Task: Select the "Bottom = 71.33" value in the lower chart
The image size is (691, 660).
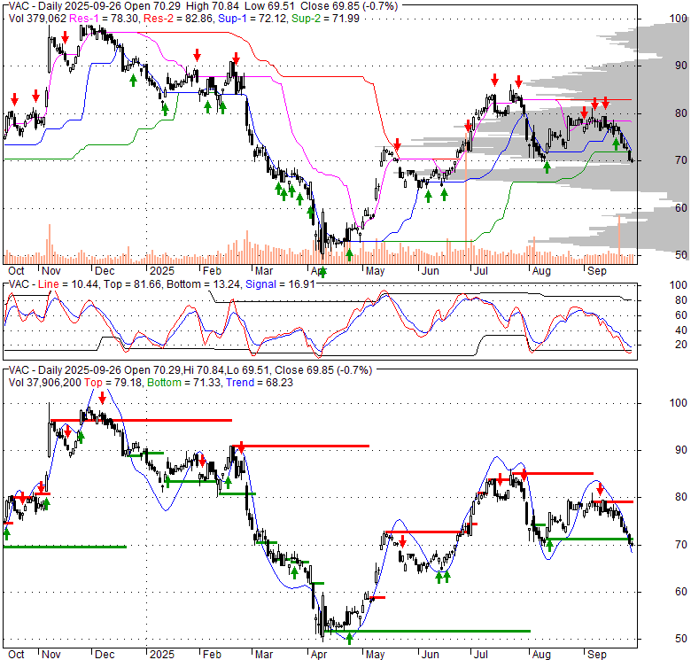Action: (x=183, y=383)
